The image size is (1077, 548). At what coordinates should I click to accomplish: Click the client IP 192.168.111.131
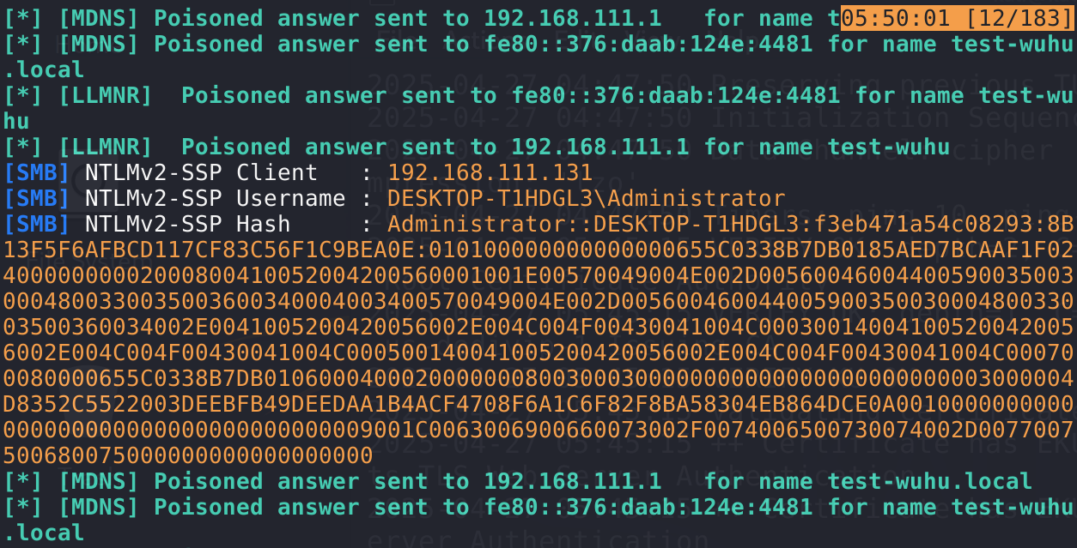coord(490,172)
